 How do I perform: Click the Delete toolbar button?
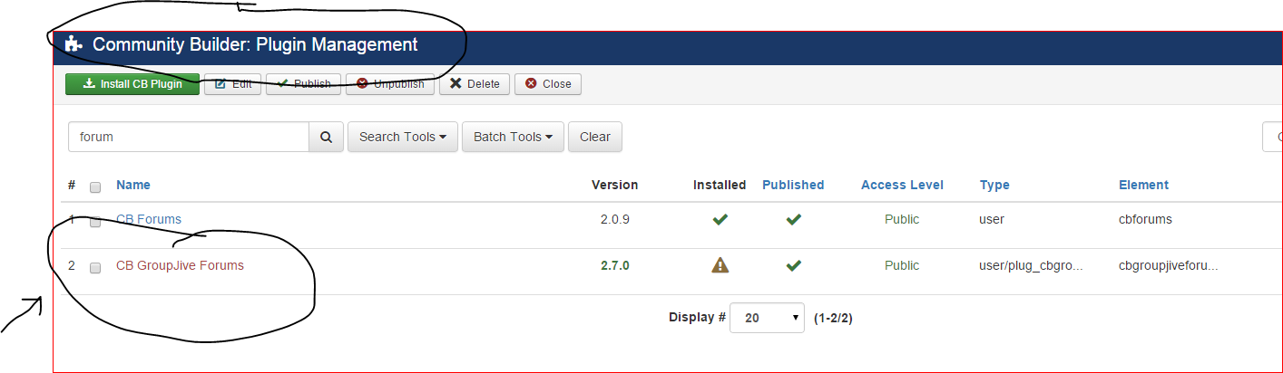(475, 84)
